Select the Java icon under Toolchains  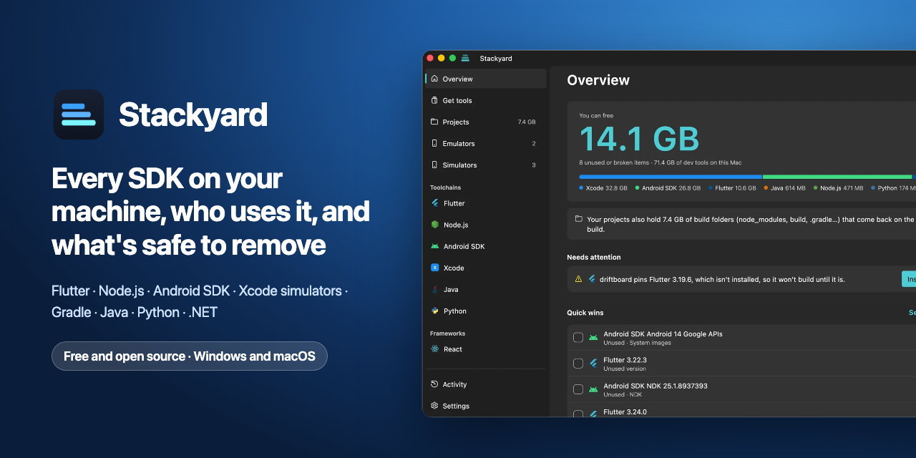point(434,289)
